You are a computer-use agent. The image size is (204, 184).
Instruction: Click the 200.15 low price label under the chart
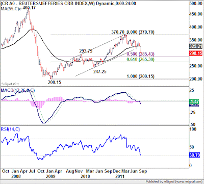(54, 83)
